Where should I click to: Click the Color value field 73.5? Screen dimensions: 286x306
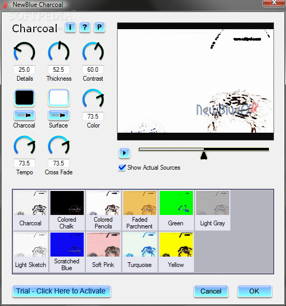[x=93, y=117]
